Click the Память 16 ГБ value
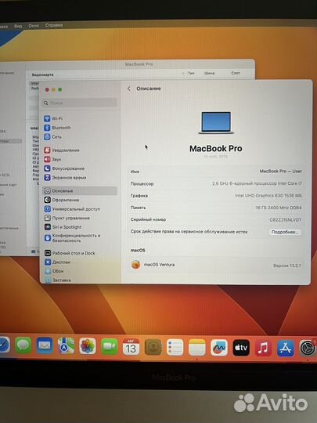The height and width of the screenshot is (423, 317). pos(279,208)
